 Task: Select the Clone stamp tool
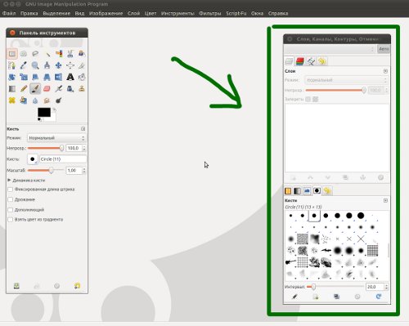[82, 89]
